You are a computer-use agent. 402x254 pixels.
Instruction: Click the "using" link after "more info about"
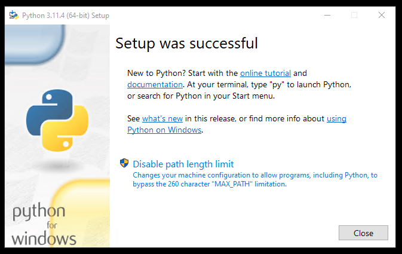[x=336, y=118]
